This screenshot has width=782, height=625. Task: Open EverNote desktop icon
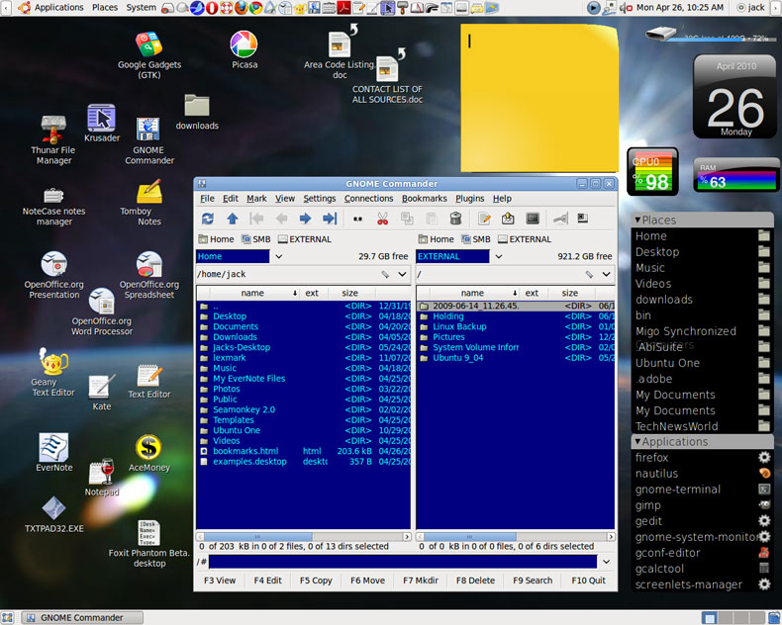point(53,452)
